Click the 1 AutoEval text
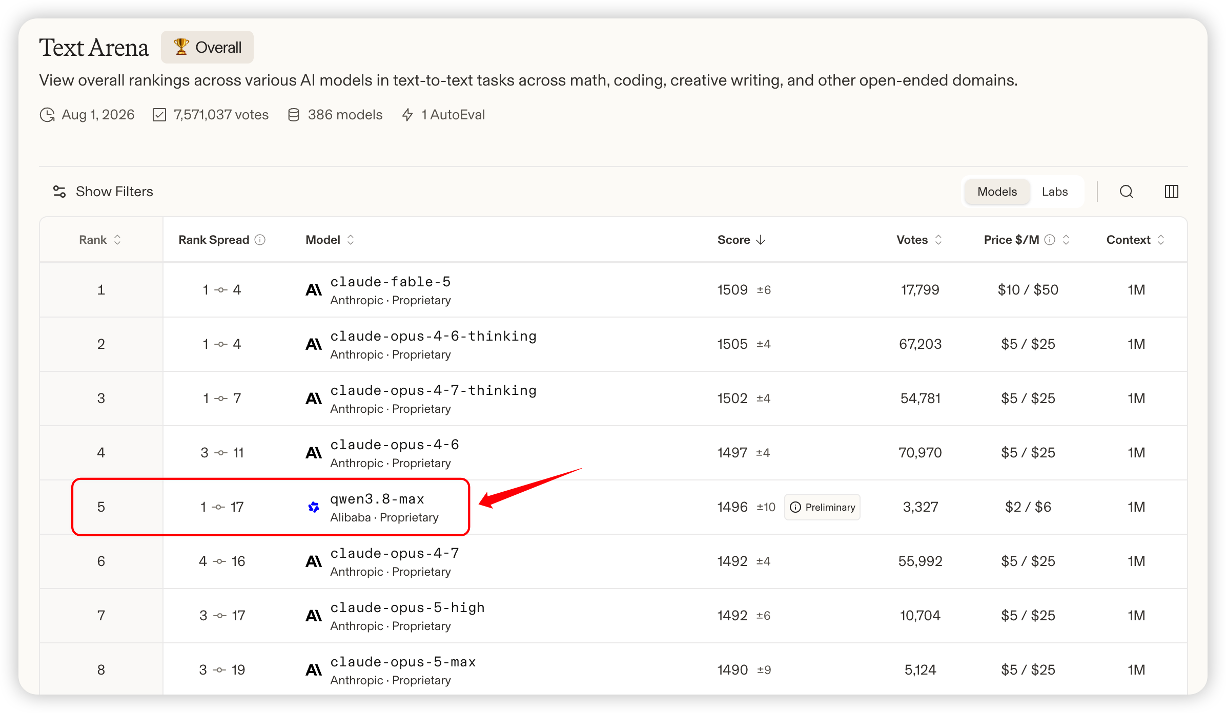This screenshot has width=1226, height=713. (453, 115)
